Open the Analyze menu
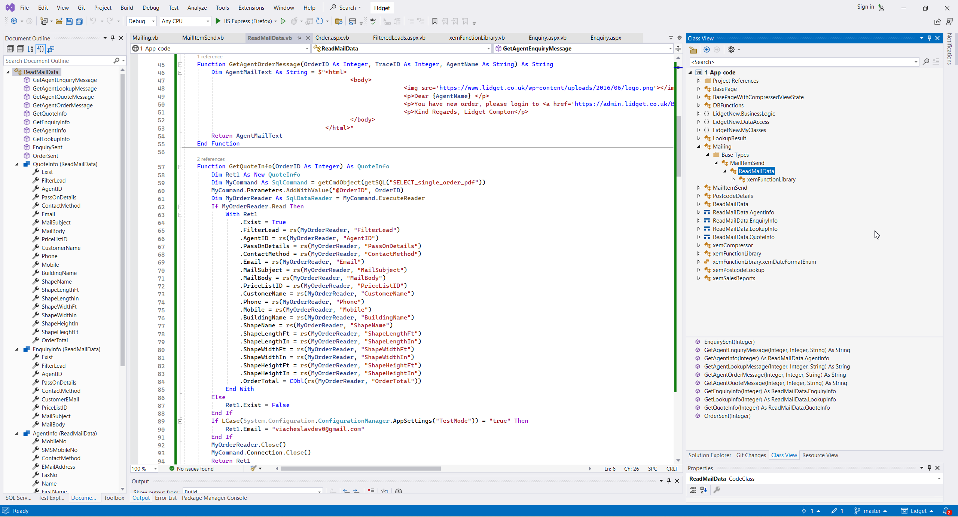The height and width of the screenshot is (517, 958). tap(197, 7)
